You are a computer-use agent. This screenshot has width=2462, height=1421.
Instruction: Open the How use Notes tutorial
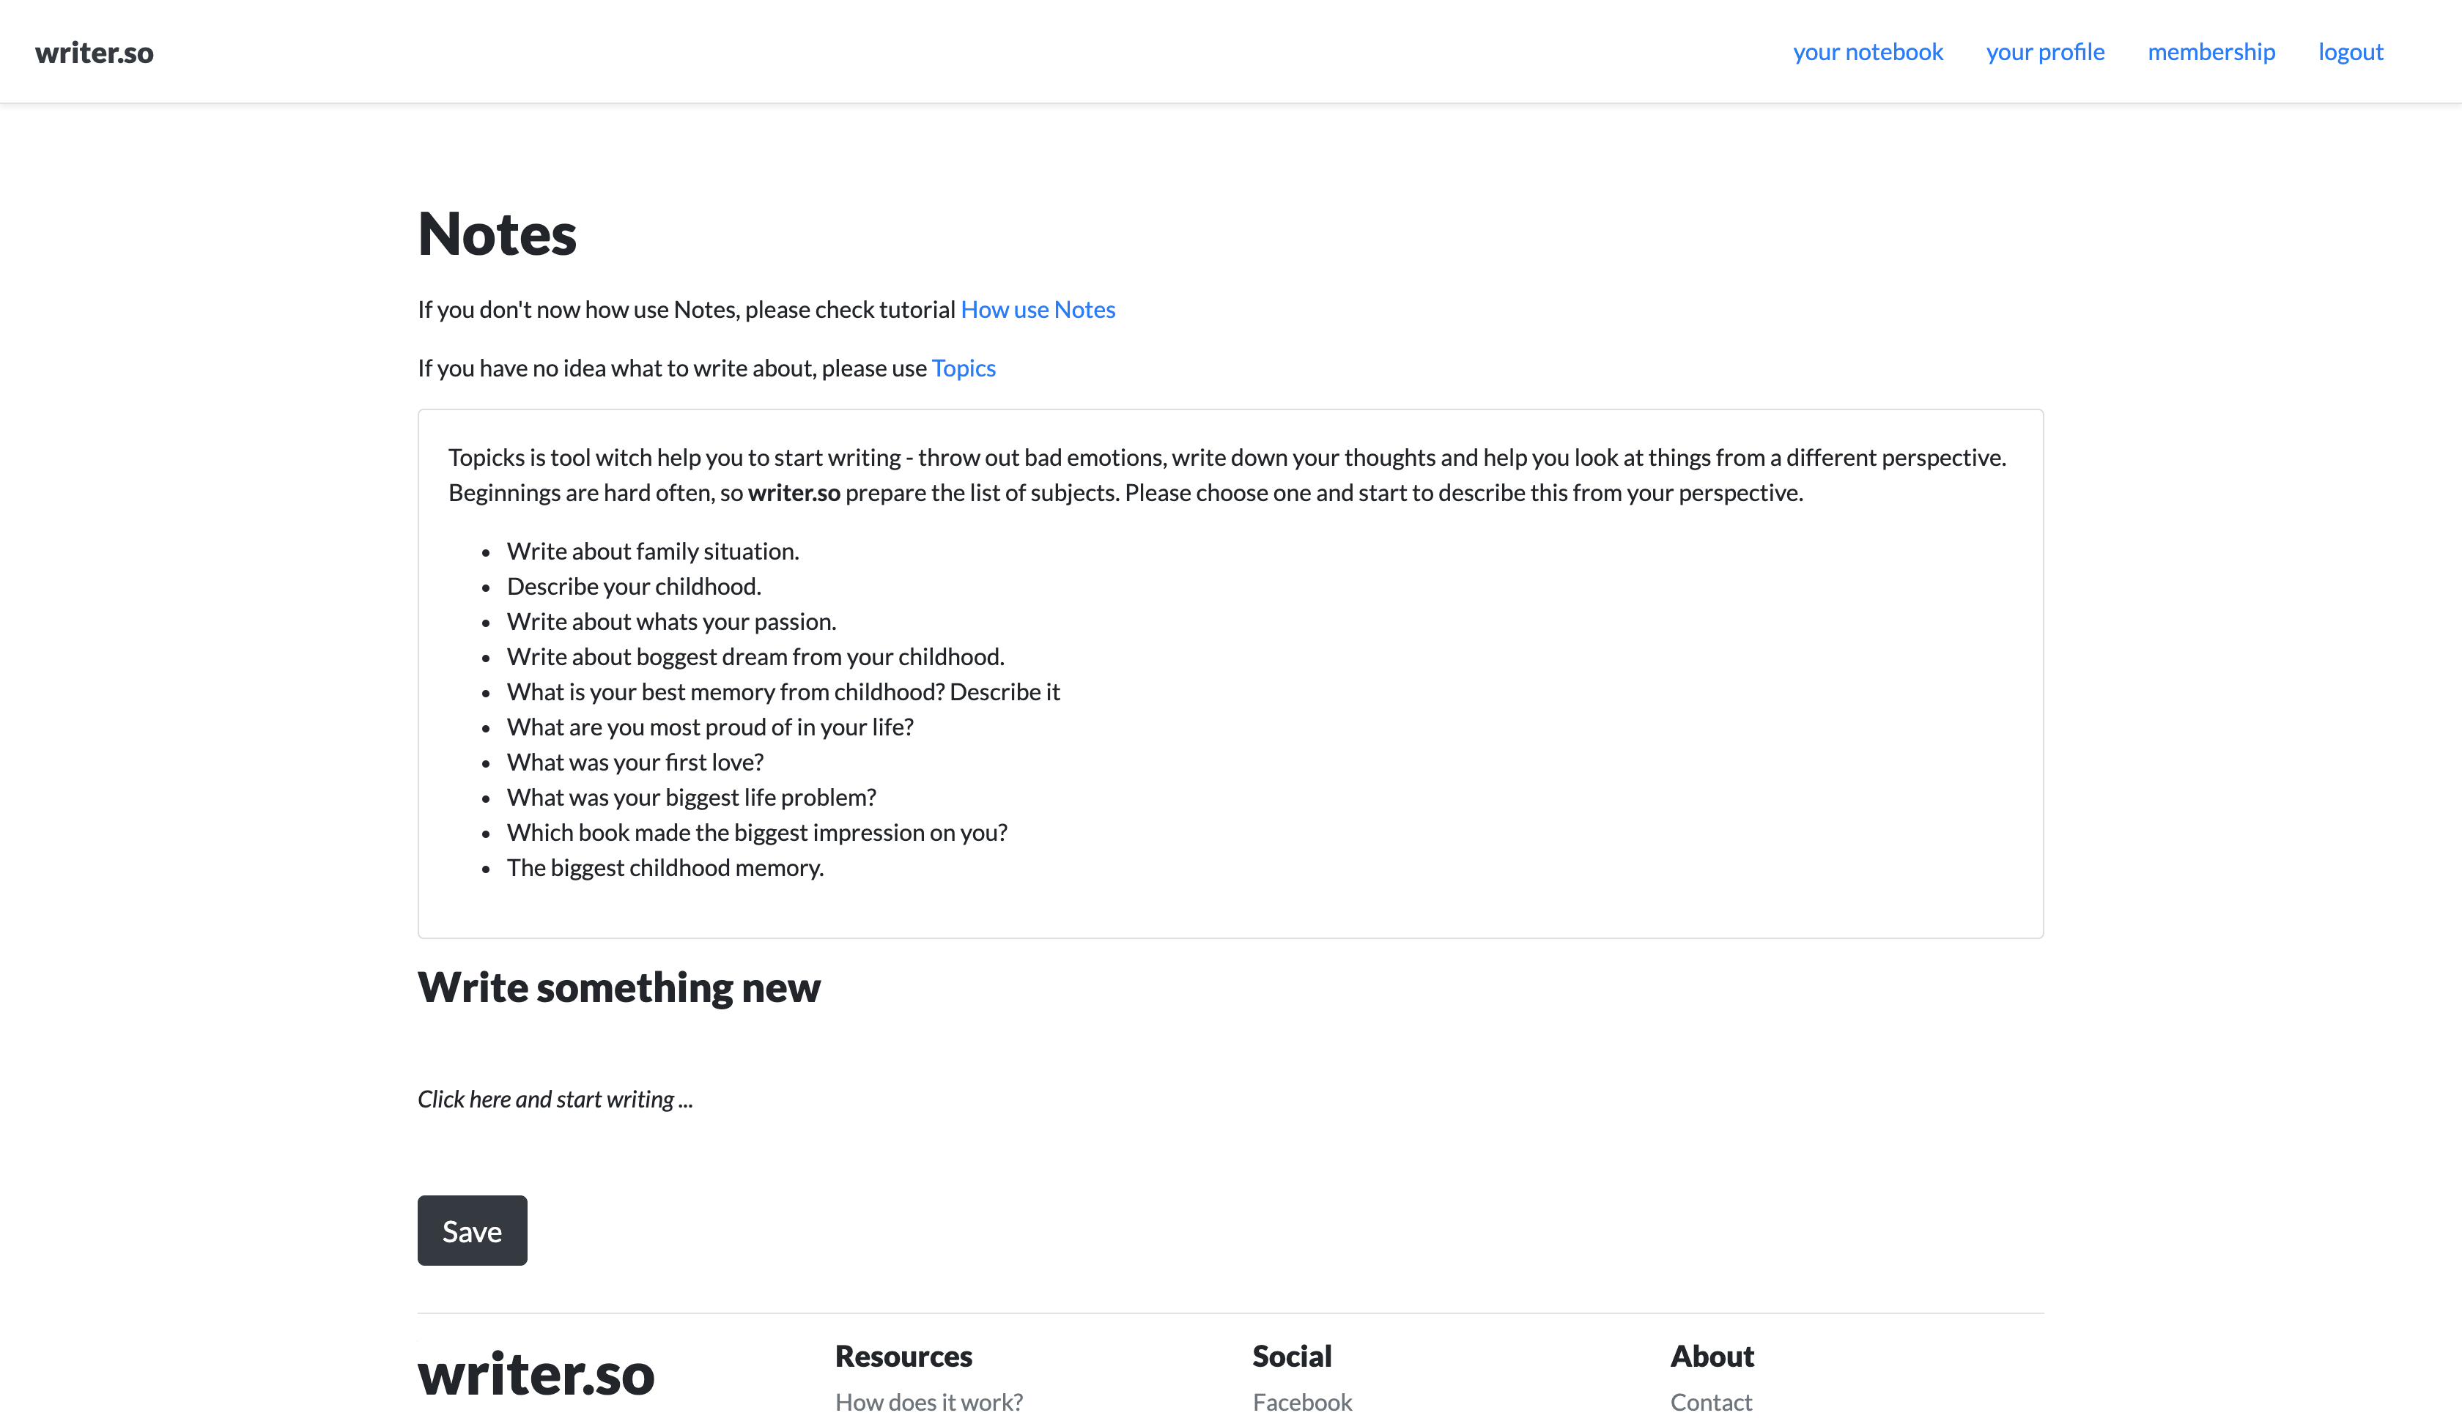1038,309
